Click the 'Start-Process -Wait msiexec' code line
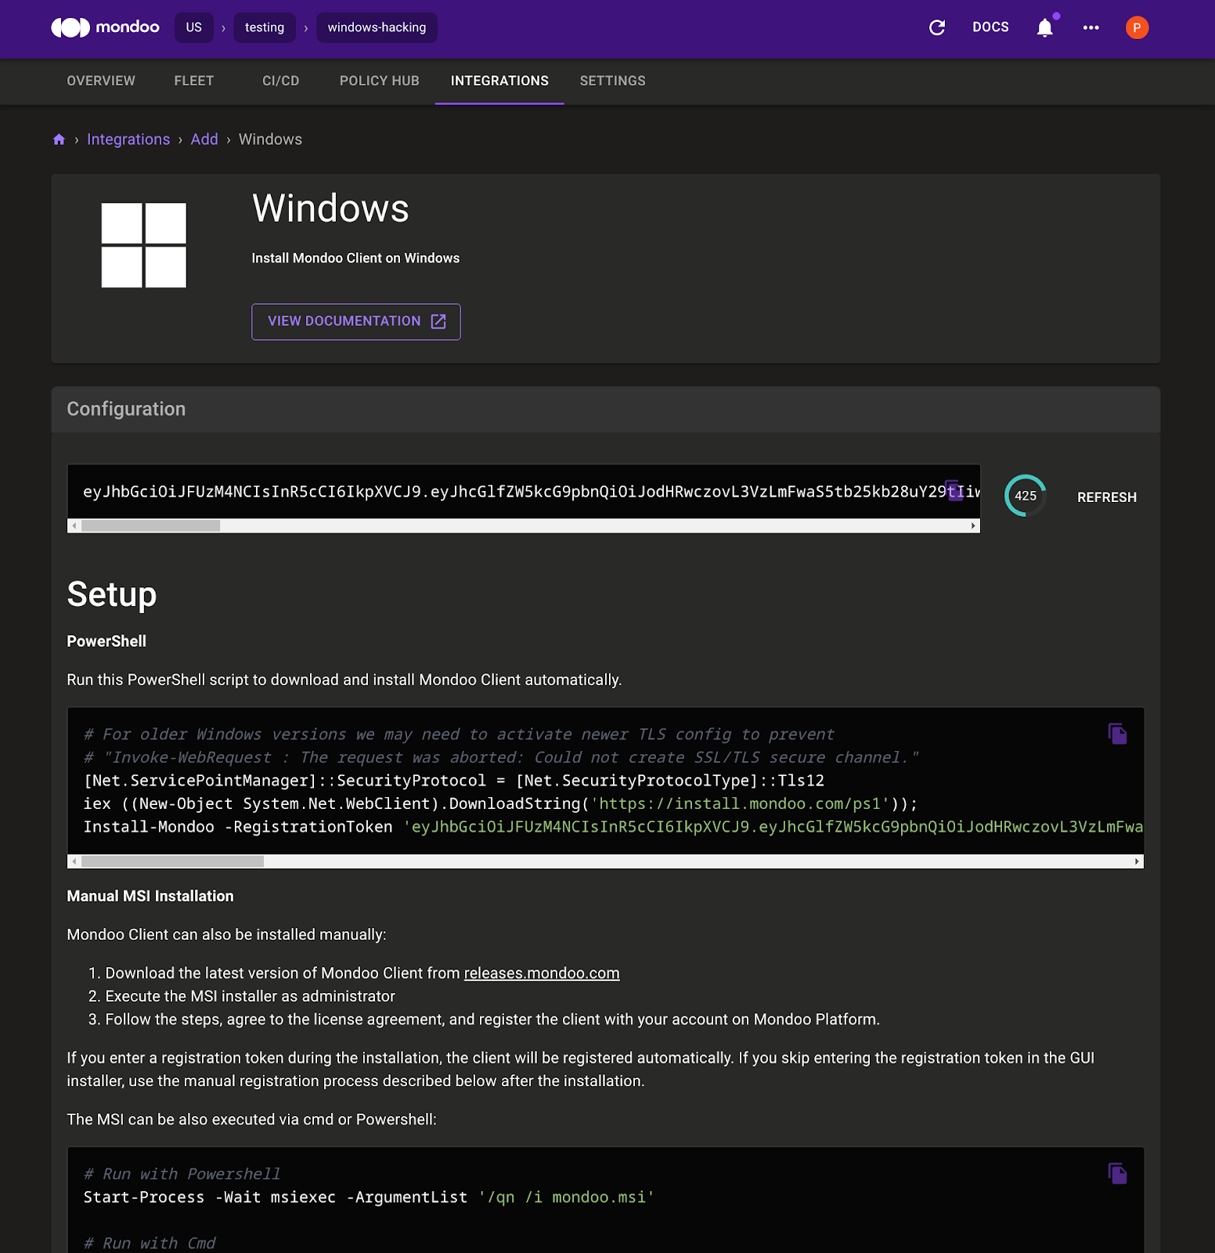 pyautogui.click(x=369, y=1197)
